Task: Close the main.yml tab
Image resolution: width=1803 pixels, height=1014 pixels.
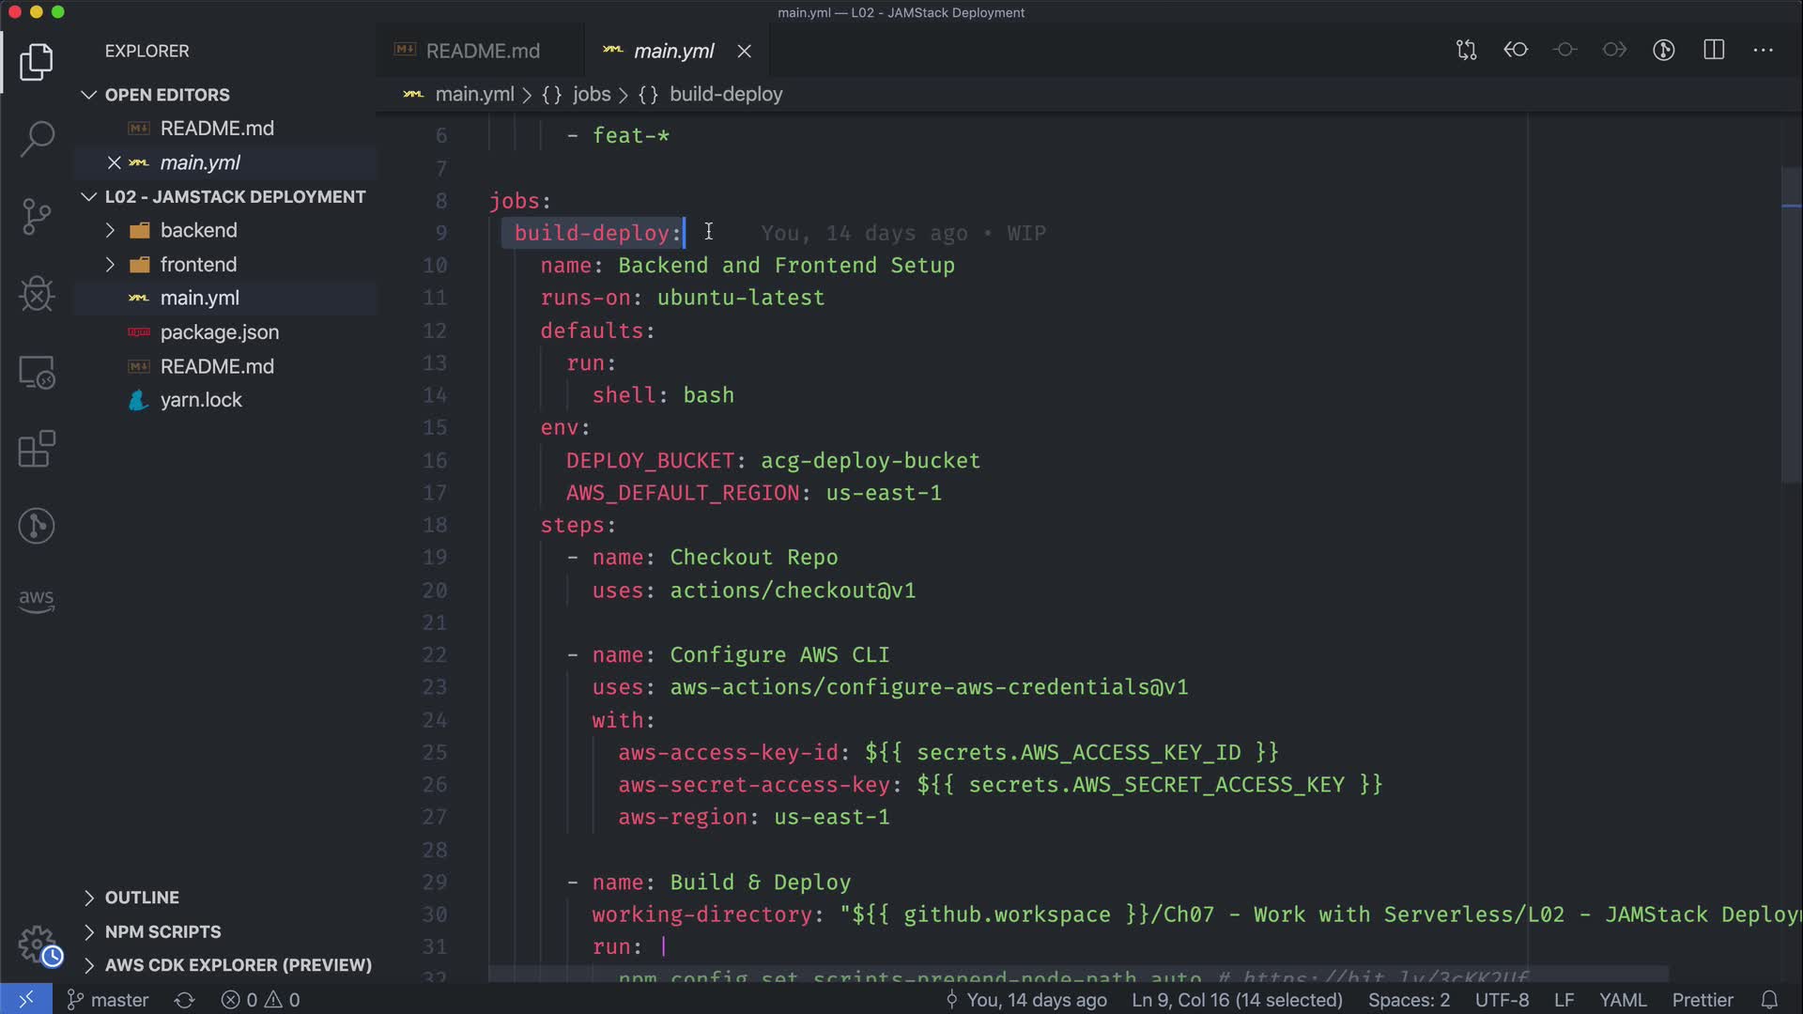Action: point(744,52)
